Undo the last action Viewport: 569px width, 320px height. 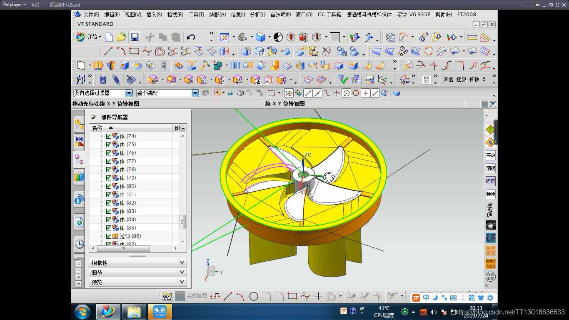point(191,37)
